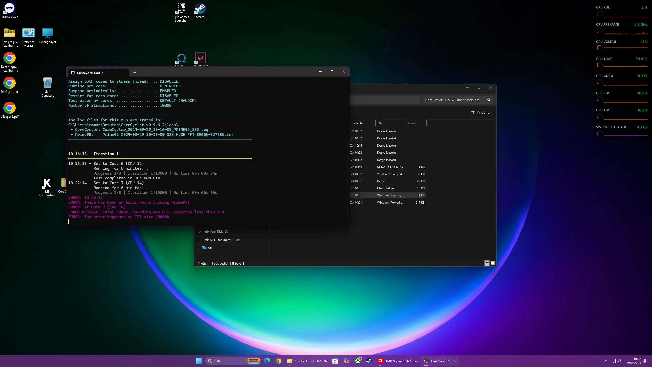Image resolution: width=652 pixels, height=367 pixels.
Task: Launch Copilot from the taskbar
Action: 346,361
